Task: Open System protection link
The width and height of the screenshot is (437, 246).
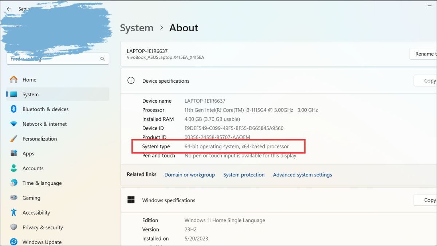Action: click(x=244, y=175)
